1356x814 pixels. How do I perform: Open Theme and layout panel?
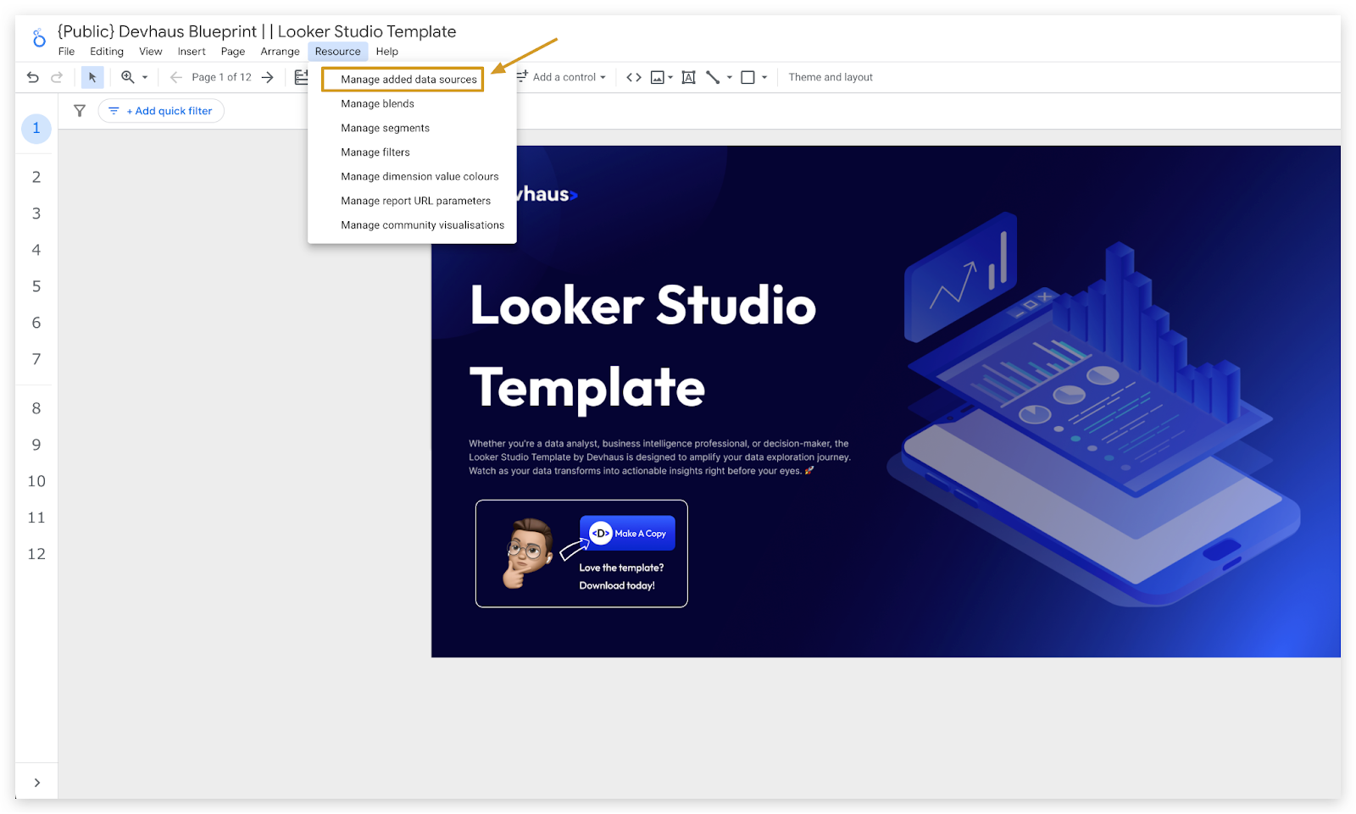(x=831, y=77)
